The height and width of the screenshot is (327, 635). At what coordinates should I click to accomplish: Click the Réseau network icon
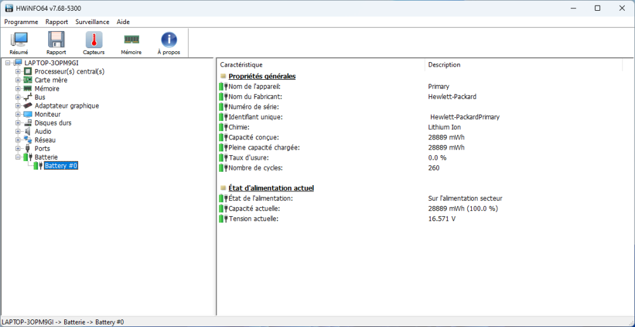pos(28,140)
